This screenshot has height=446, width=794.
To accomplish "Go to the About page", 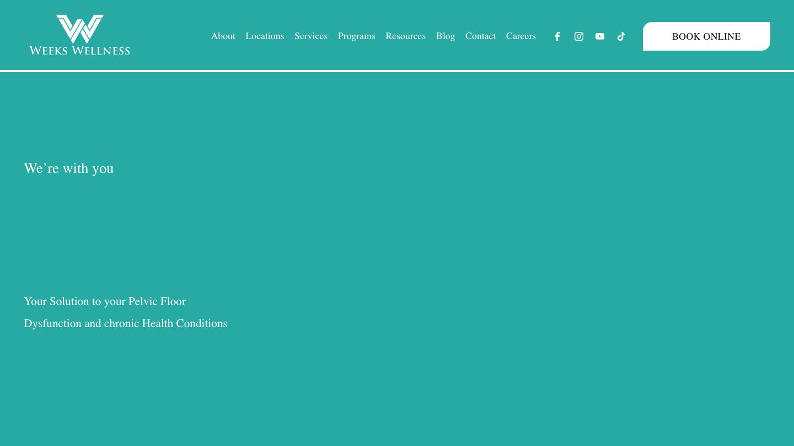I will coord(223,36).
